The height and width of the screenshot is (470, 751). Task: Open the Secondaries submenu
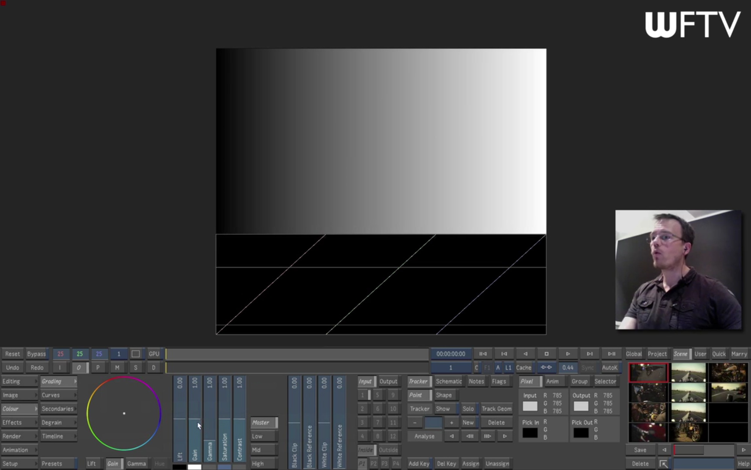pyautogui.click(x=58, y=409)
